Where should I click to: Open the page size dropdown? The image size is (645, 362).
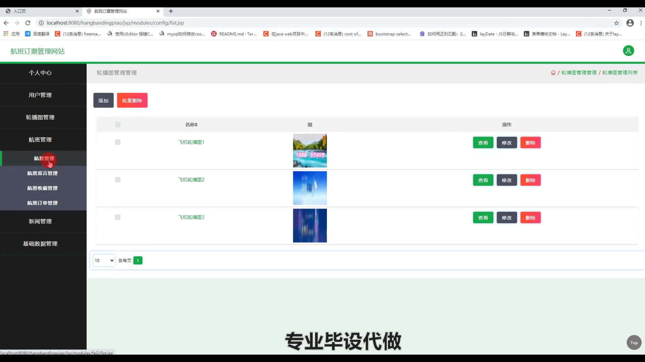click(x=104, y=260)
